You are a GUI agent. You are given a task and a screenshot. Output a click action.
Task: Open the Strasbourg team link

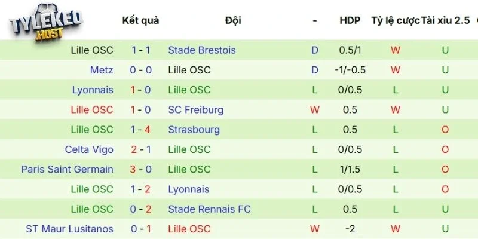point(194,130)
